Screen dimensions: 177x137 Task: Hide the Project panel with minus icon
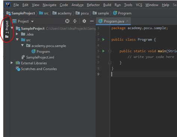pos(92,21)
